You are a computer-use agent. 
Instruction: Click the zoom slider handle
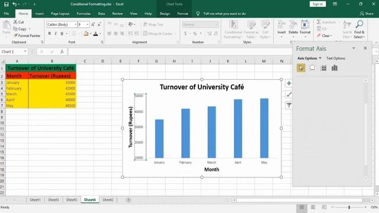point(349,207)
